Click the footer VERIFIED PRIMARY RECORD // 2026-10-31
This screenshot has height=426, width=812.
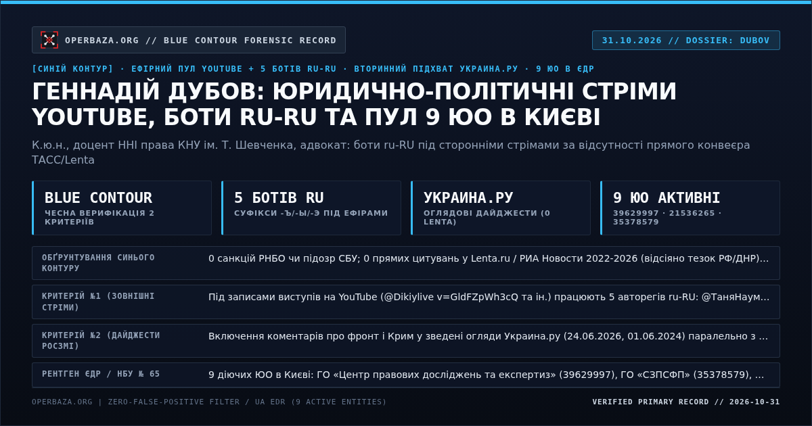pyautogui.click(x=686, y=402)
